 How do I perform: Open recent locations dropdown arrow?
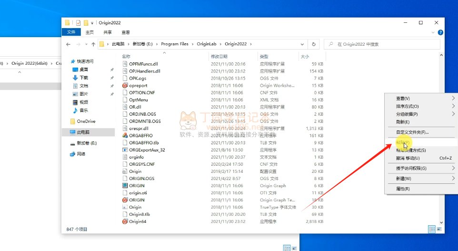pos(86,44)
